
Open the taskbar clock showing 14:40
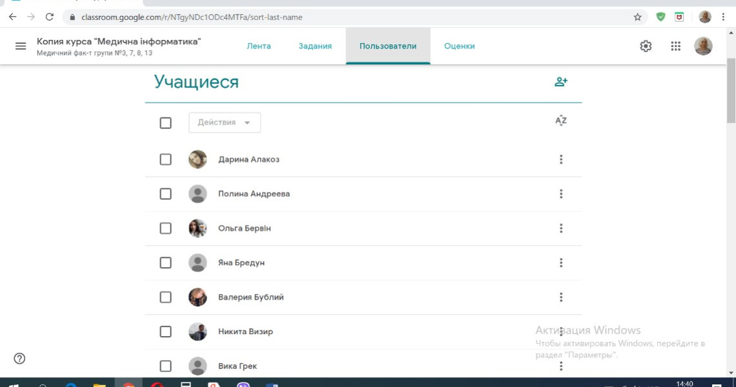(x=684, y=384)
